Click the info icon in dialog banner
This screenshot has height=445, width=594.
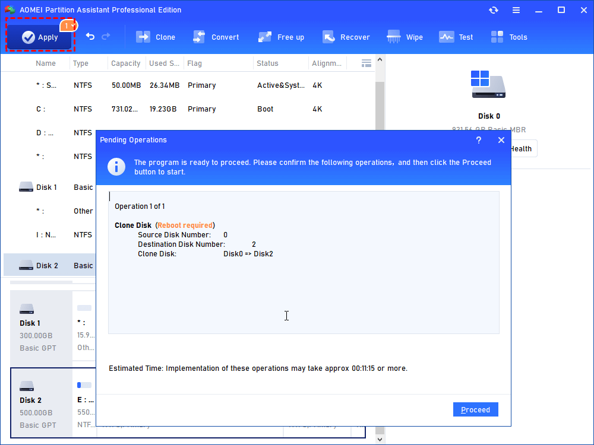coord(116,167)
